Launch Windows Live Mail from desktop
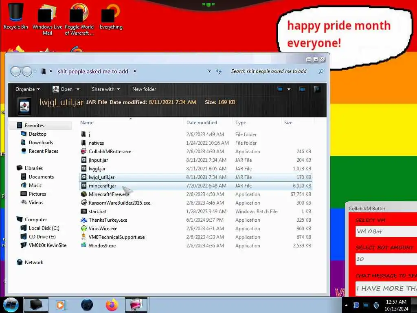Screen dimensions: 417x313 click(x=47, y=19)
